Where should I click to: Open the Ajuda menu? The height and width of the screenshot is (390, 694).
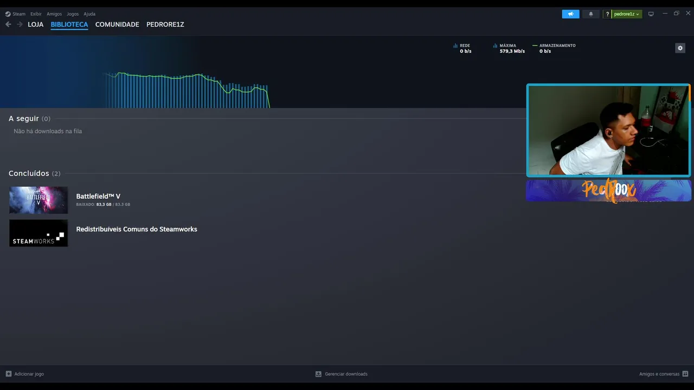click(x=89, y=14)
